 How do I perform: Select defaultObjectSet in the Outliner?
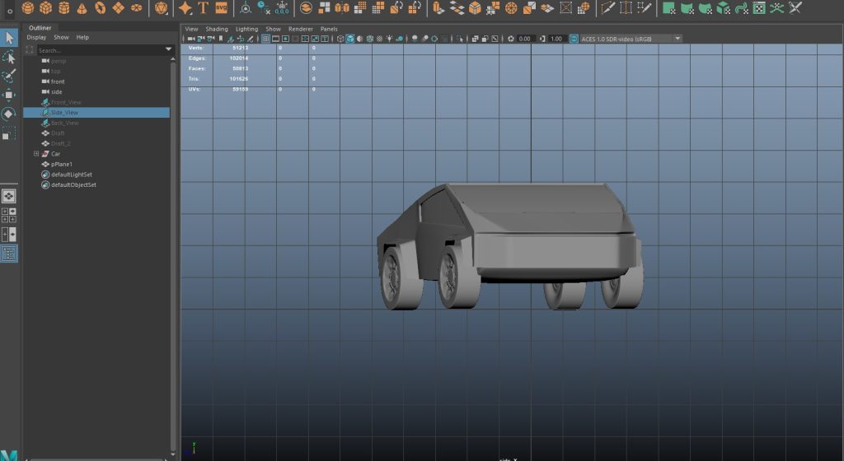coord(73,184)
